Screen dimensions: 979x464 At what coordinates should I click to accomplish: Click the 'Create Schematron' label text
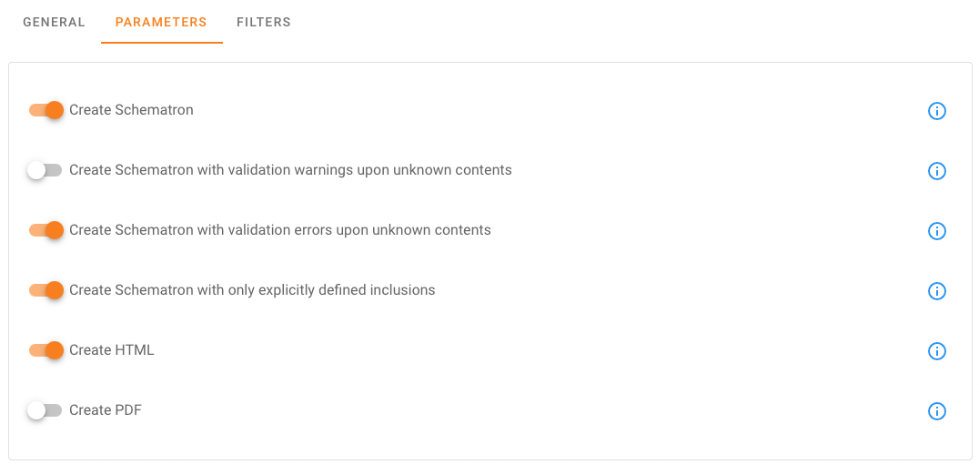click(x=131, y=110)
